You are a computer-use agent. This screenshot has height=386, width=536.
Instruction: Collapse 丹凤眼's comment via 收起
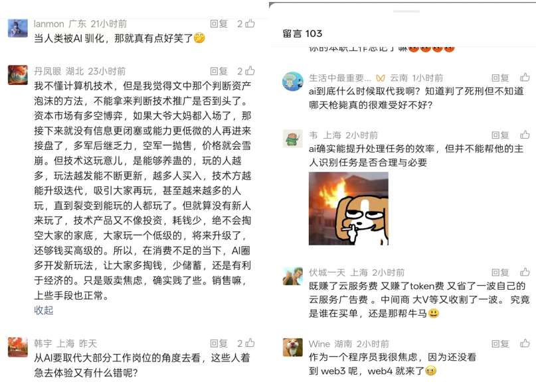click(43, 310)
